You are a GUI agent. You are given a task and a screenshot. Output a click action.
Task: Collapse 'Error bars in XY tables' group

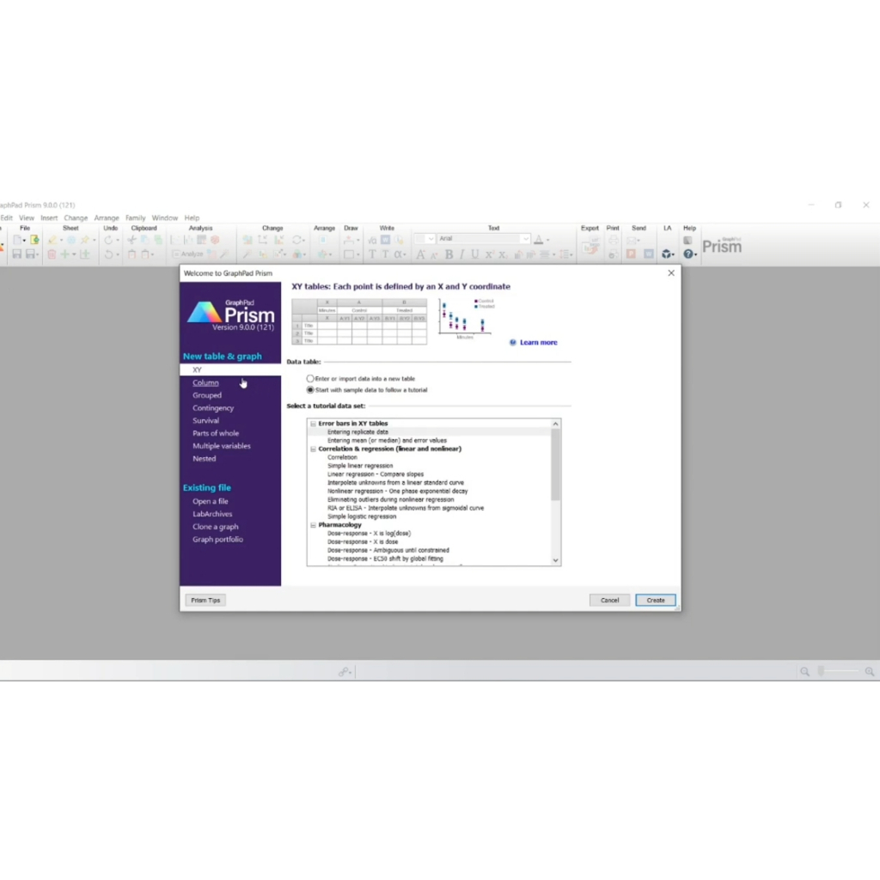314,424
